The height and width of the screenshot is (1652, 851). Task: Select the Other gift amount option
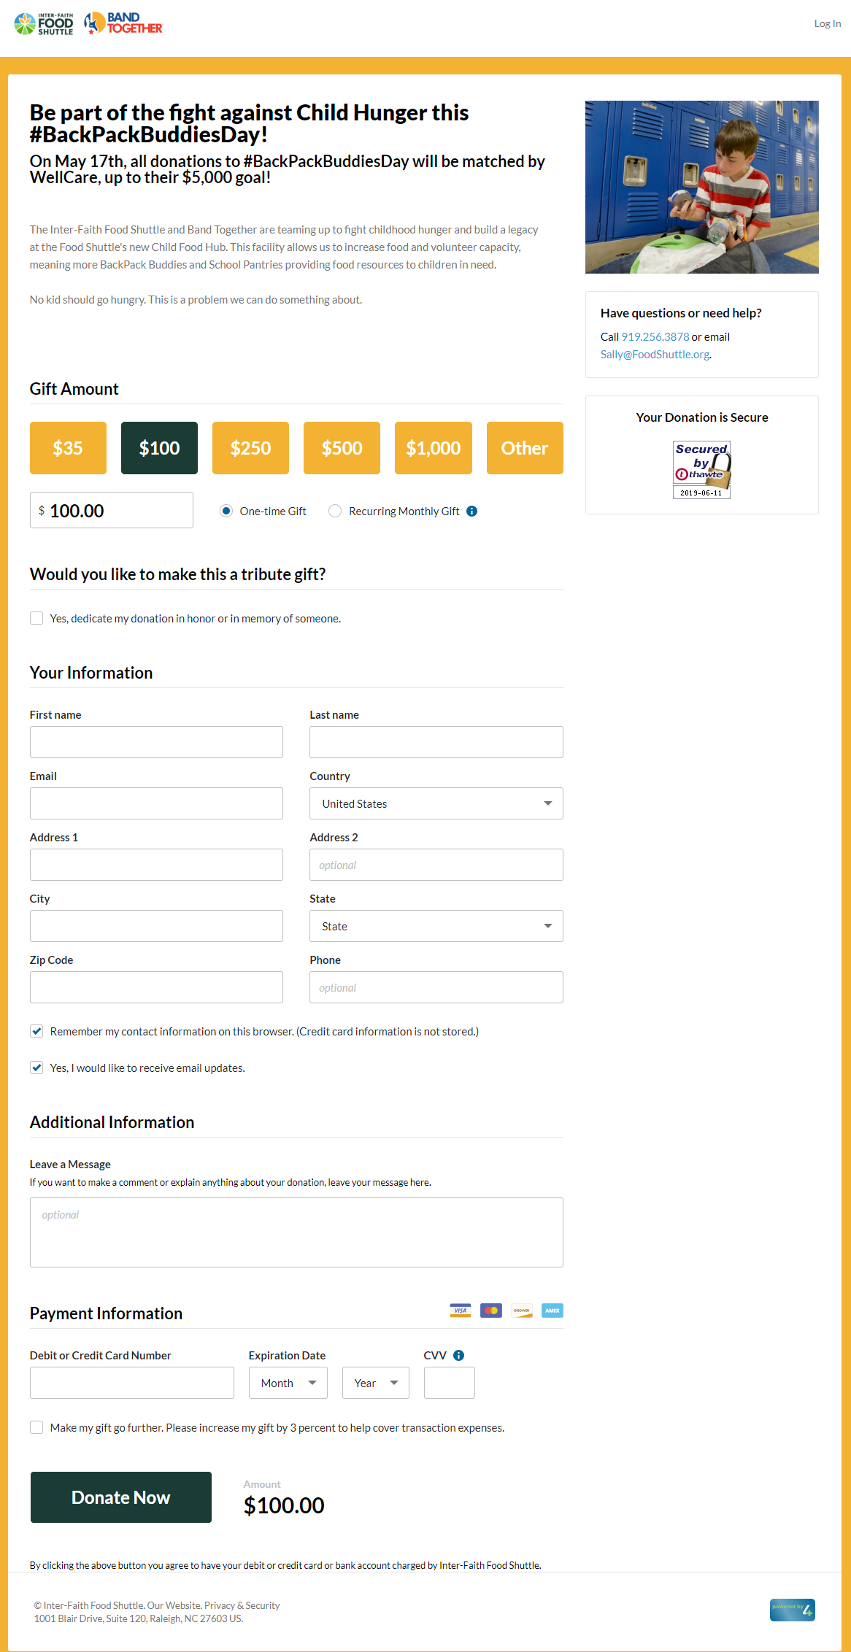pos(524,448)
